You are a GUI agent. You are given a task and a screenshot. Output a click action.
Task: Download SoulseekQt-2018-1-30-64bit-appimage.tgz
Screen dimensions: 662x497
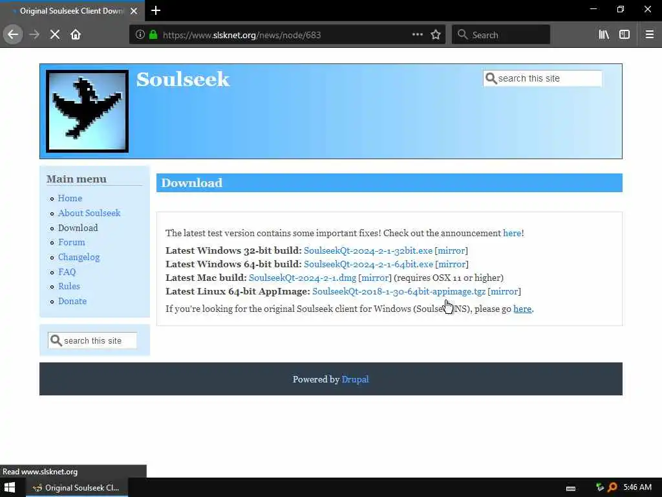tap(399, 292)
